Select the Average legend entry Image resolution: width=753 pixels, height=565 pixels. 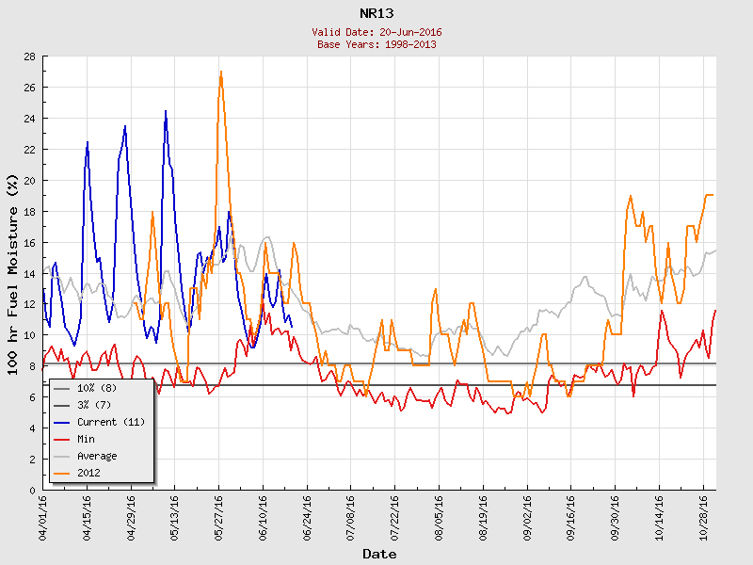(x=98, y=456)
